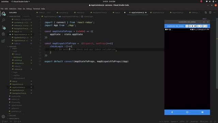Open the Help menu
Screen dimensions: 218x123
pyautogui.click(x=43, y=9)
